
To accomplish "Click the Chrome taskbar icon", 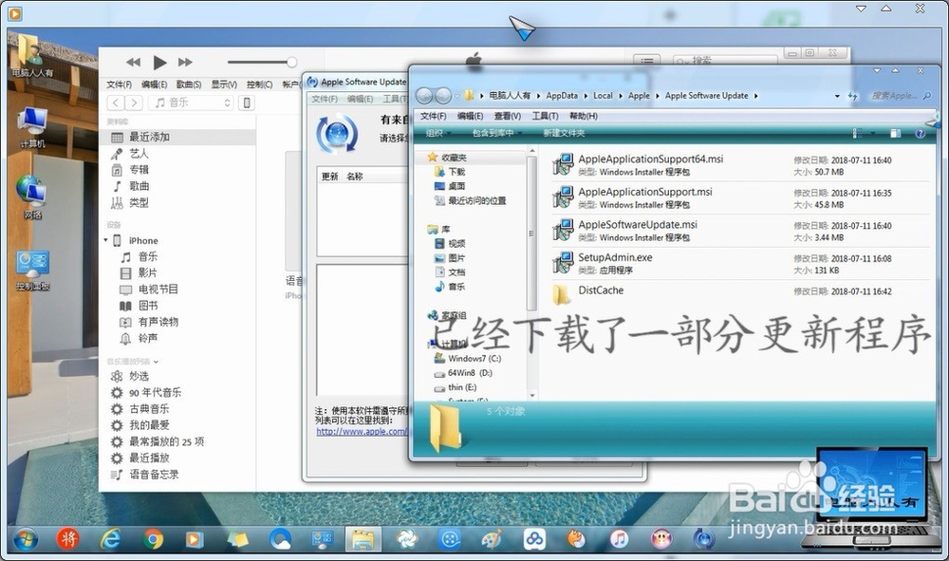I will click(x=153, y=538).
